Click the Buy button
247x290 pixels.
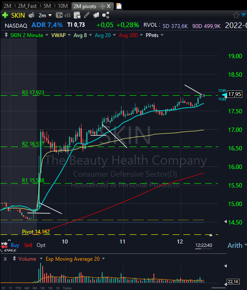pos(15,245)
